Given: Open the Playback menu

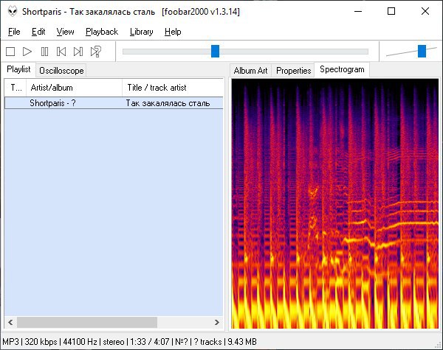Looking at the screenshot, I should coord(102,32).
